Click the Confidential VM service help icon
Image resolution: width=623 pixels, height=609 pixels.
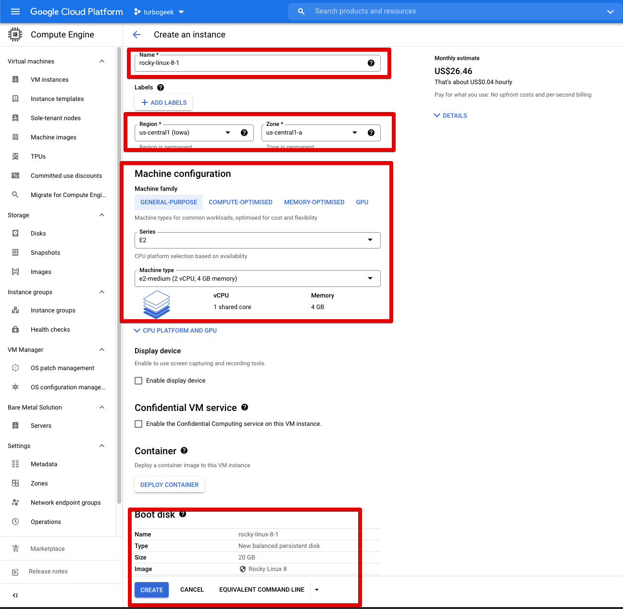[245, 407]
